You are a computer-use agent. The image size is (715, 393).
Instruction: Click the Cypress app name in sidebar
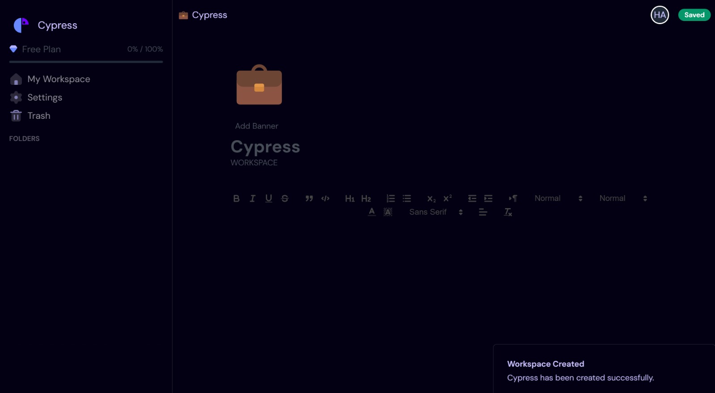pos(57,25)
